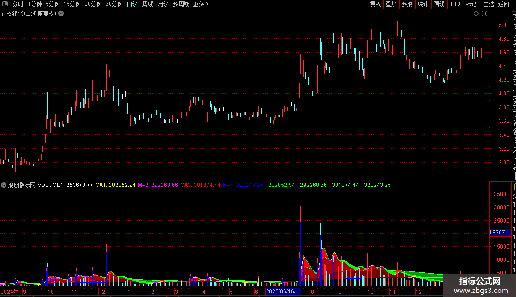Select the 60分钟 period tab
The height and width of the screenshot is (297, 516).
point(114,4)
